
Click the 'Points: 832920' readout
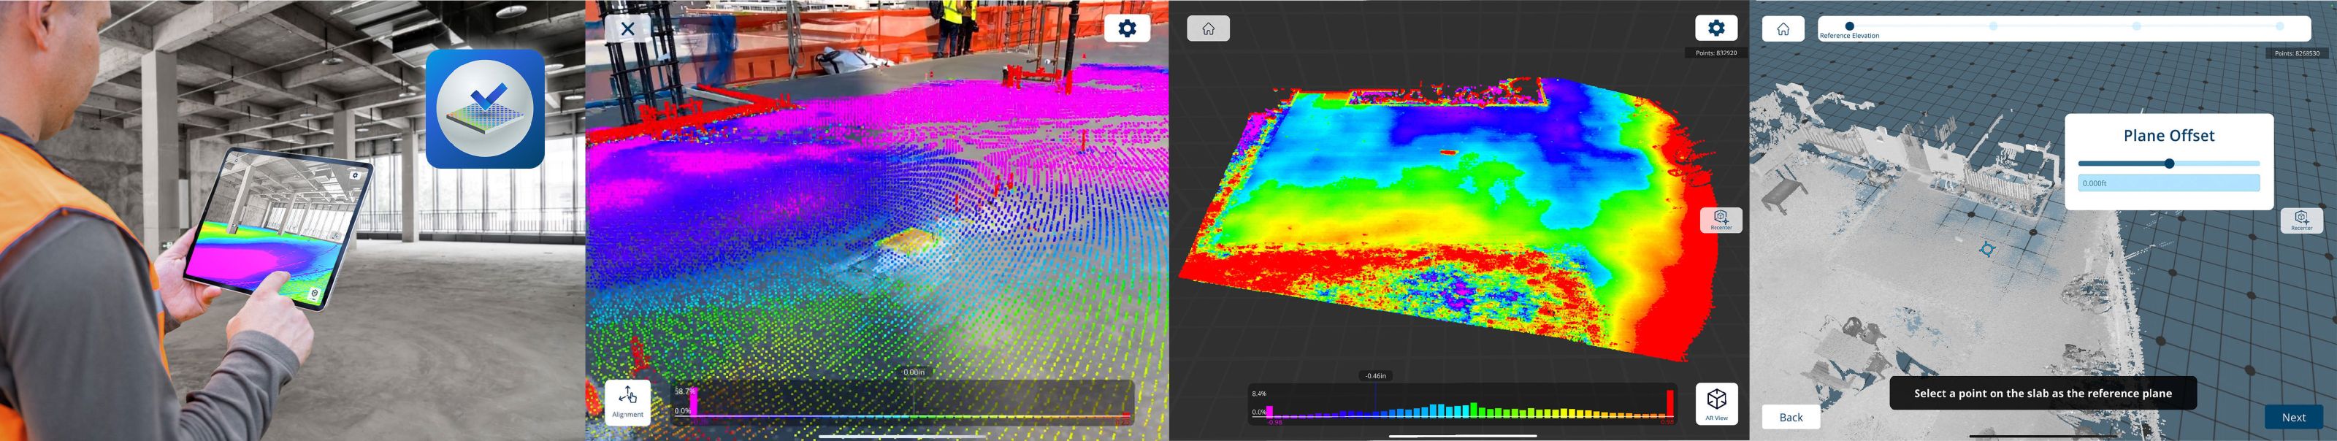(x=1716, y=53)
